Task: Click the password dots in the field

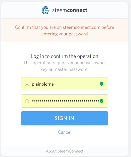Action: (x=65, y=101)
